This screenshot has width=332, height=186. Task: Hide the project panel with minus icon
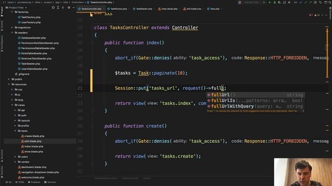[x=74, y=7]
